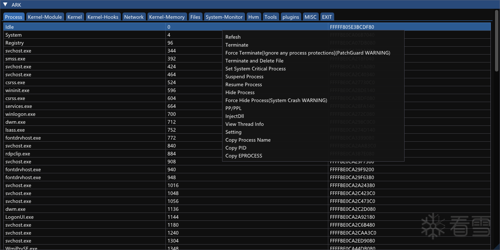Open the plugins tab
The width and height of the screenshot is (500, 250).
coord(291,17)
